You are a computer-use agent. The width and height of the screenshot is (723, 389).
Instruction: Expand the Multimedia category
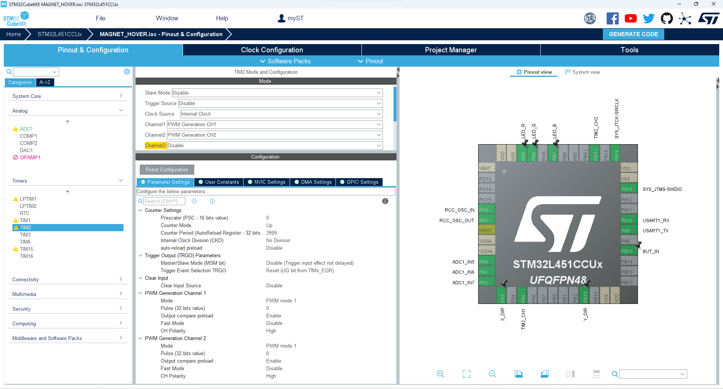[67, 294]
